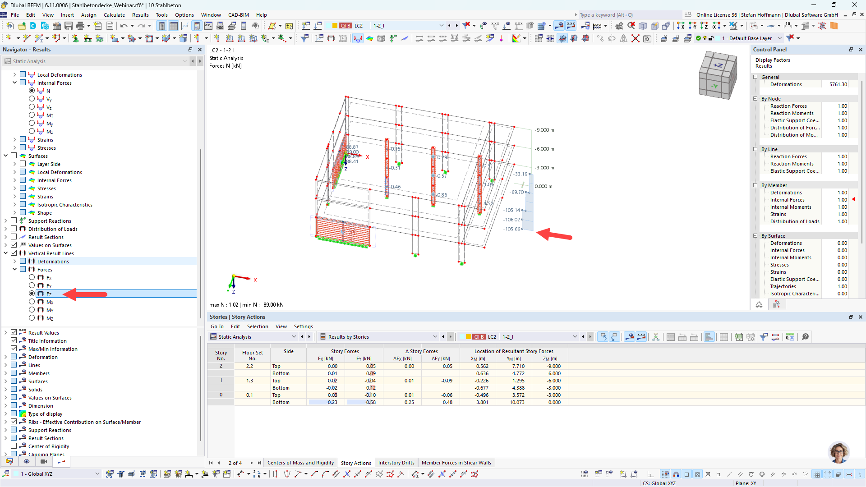Click the eye display tab in Navigator

[27, 461]
